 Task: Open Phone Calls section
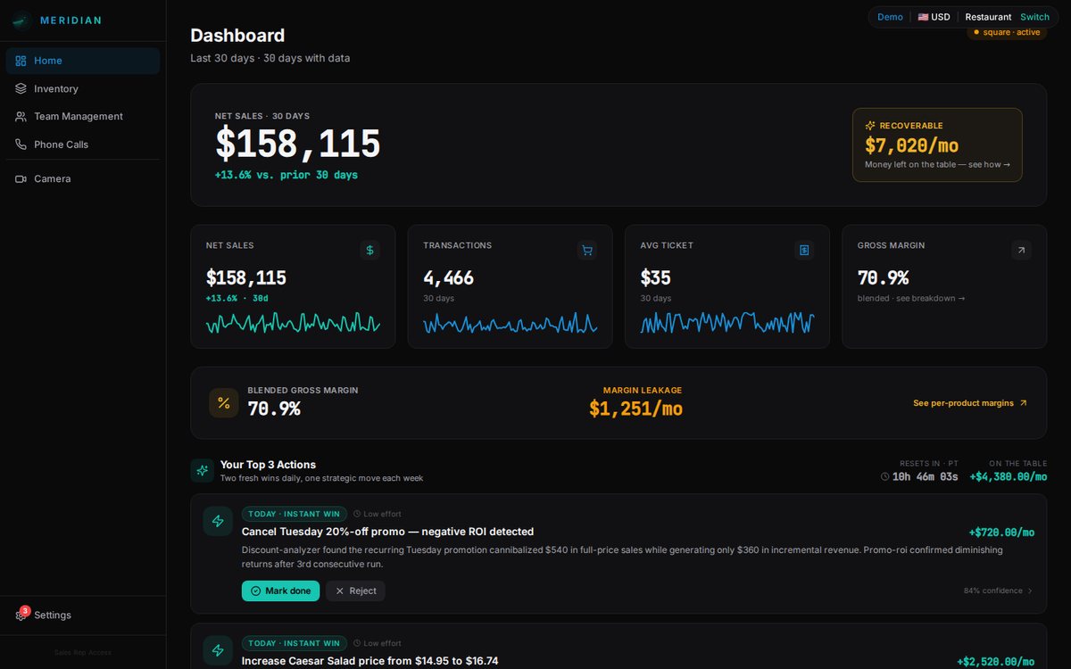click(x=83, y=145)
